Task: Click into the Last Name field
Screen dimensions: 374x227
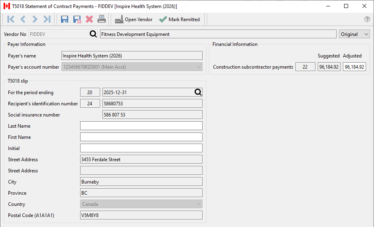Action: pos(141,126)
